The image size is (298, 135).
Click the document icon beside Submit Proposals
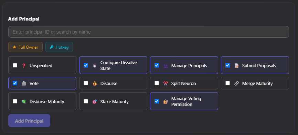(x=236, y=66)
